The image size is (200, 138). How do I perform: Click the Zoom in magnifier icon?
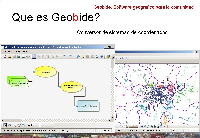click(x=10, y=125)
